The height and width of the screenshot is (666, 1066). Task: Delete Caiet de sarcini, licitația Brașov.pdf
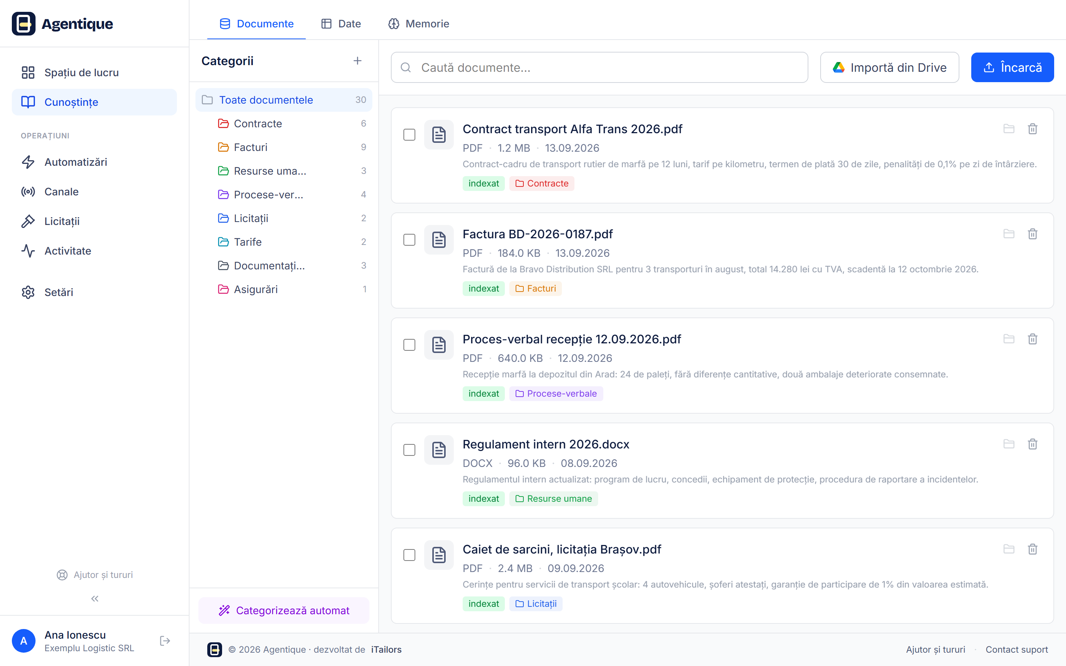pos(1033,549)
